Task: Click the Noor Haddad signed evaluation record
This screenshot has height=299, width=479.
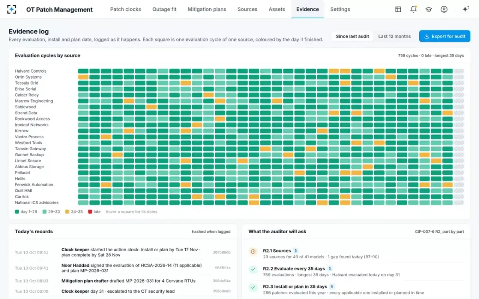Action: point(123,268)
